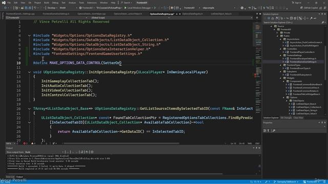Click Collapse All icon in Solution Explorer

tap(291, 18)
